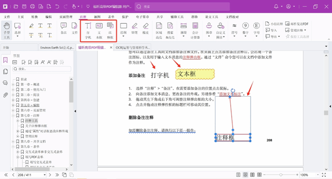Viewport: 332px width, 179px height.
Task: Open the Accounting Calculator (会计计算器) tool
Action: click(195, 30)
